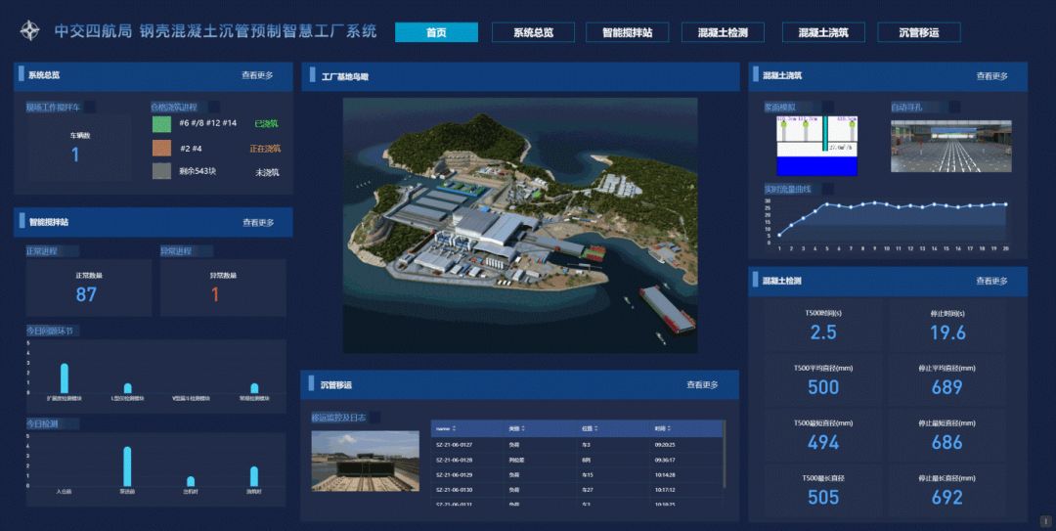Click the green 已浇筑 color swatch

(x=161, y=124)
